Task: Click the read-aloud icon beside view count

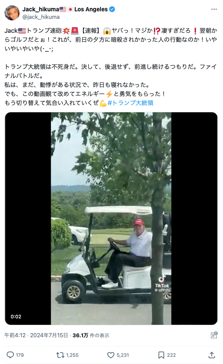Action: 214,335
